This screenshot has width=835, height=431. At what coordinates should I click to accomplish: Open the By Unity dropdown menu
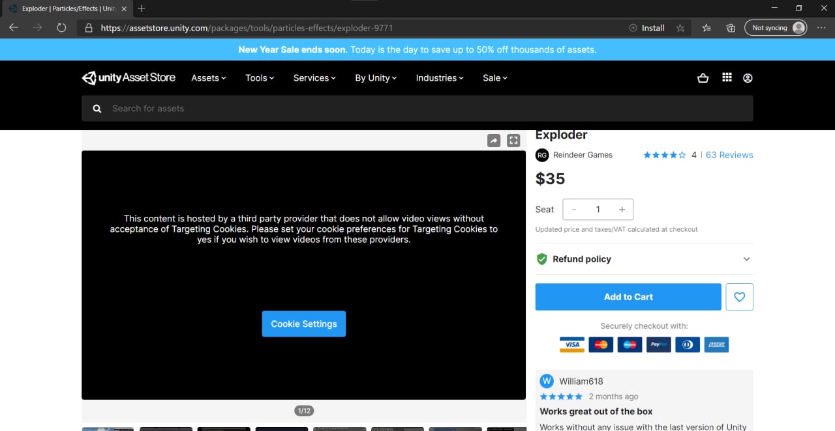(x=376, y=78)
